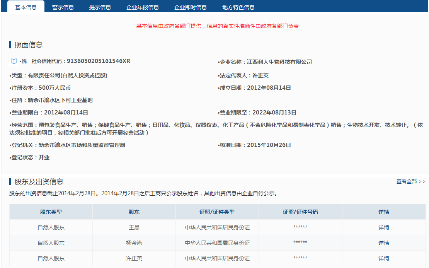Click 查看全部 >> link for shareholders

411,181
